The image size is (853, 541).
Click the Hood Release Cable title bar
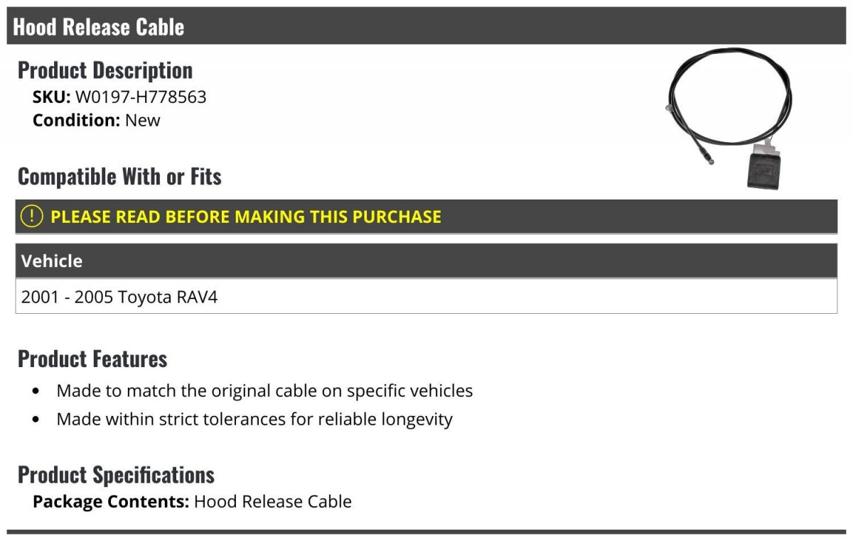tap(426, 26)
